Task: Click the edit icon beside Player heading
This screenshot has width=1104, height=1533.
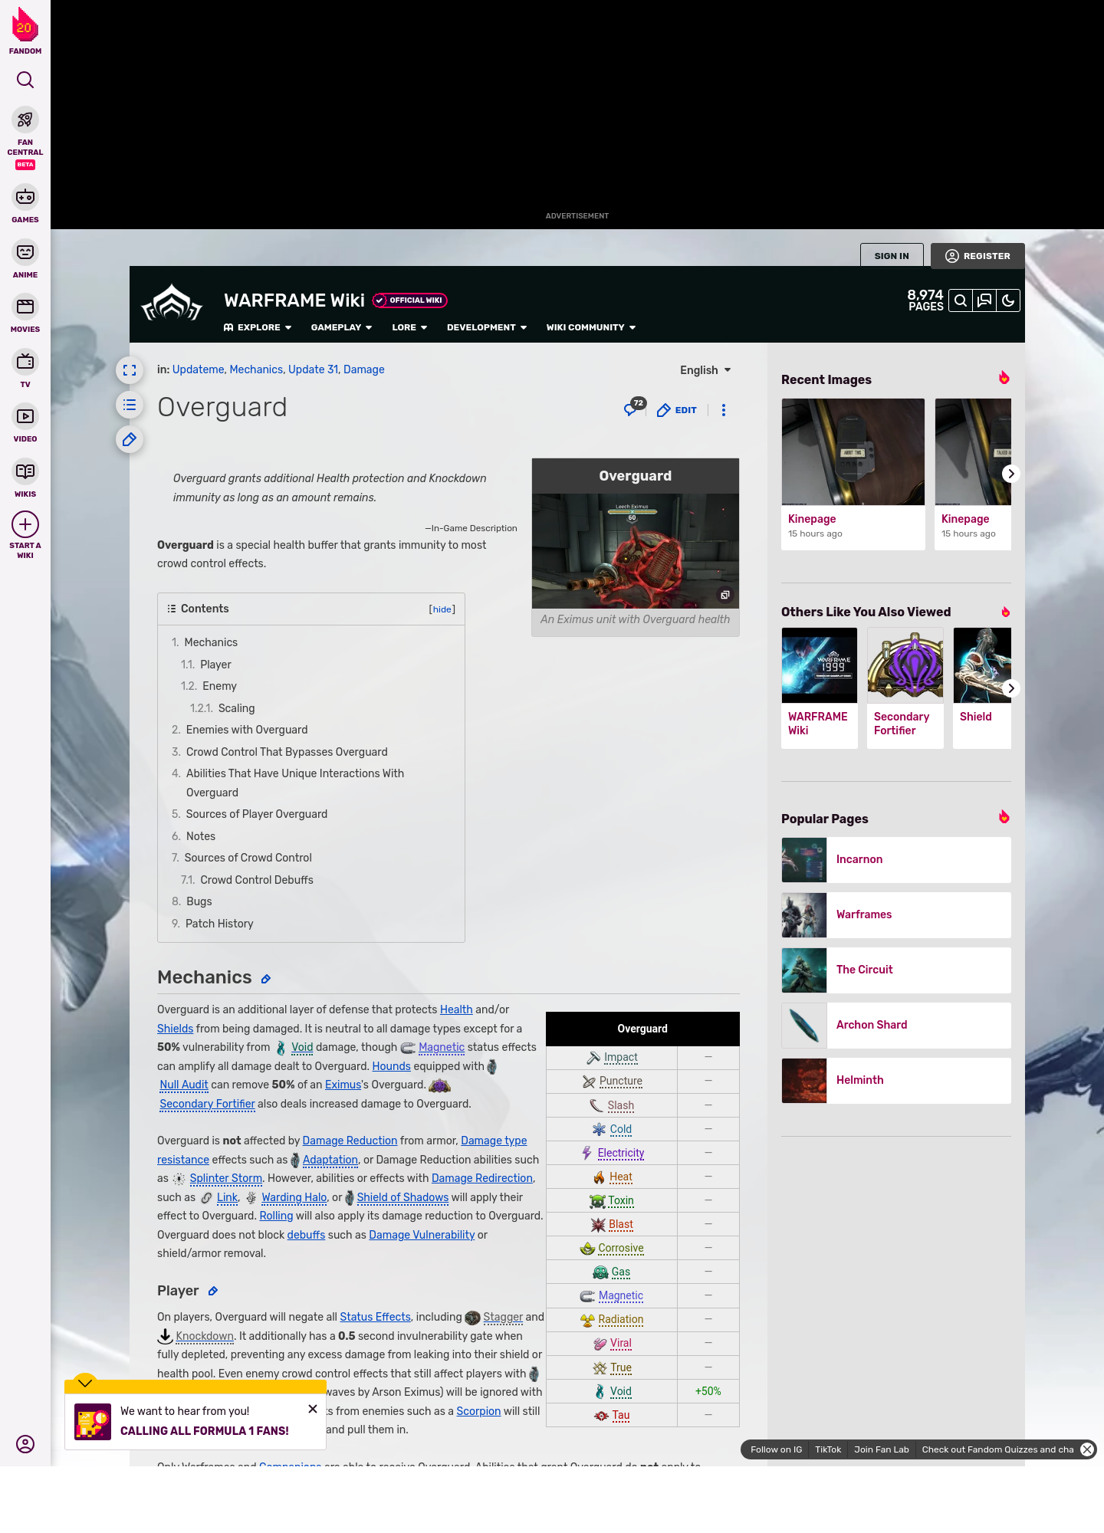Action: click(x=213, y=1292)
